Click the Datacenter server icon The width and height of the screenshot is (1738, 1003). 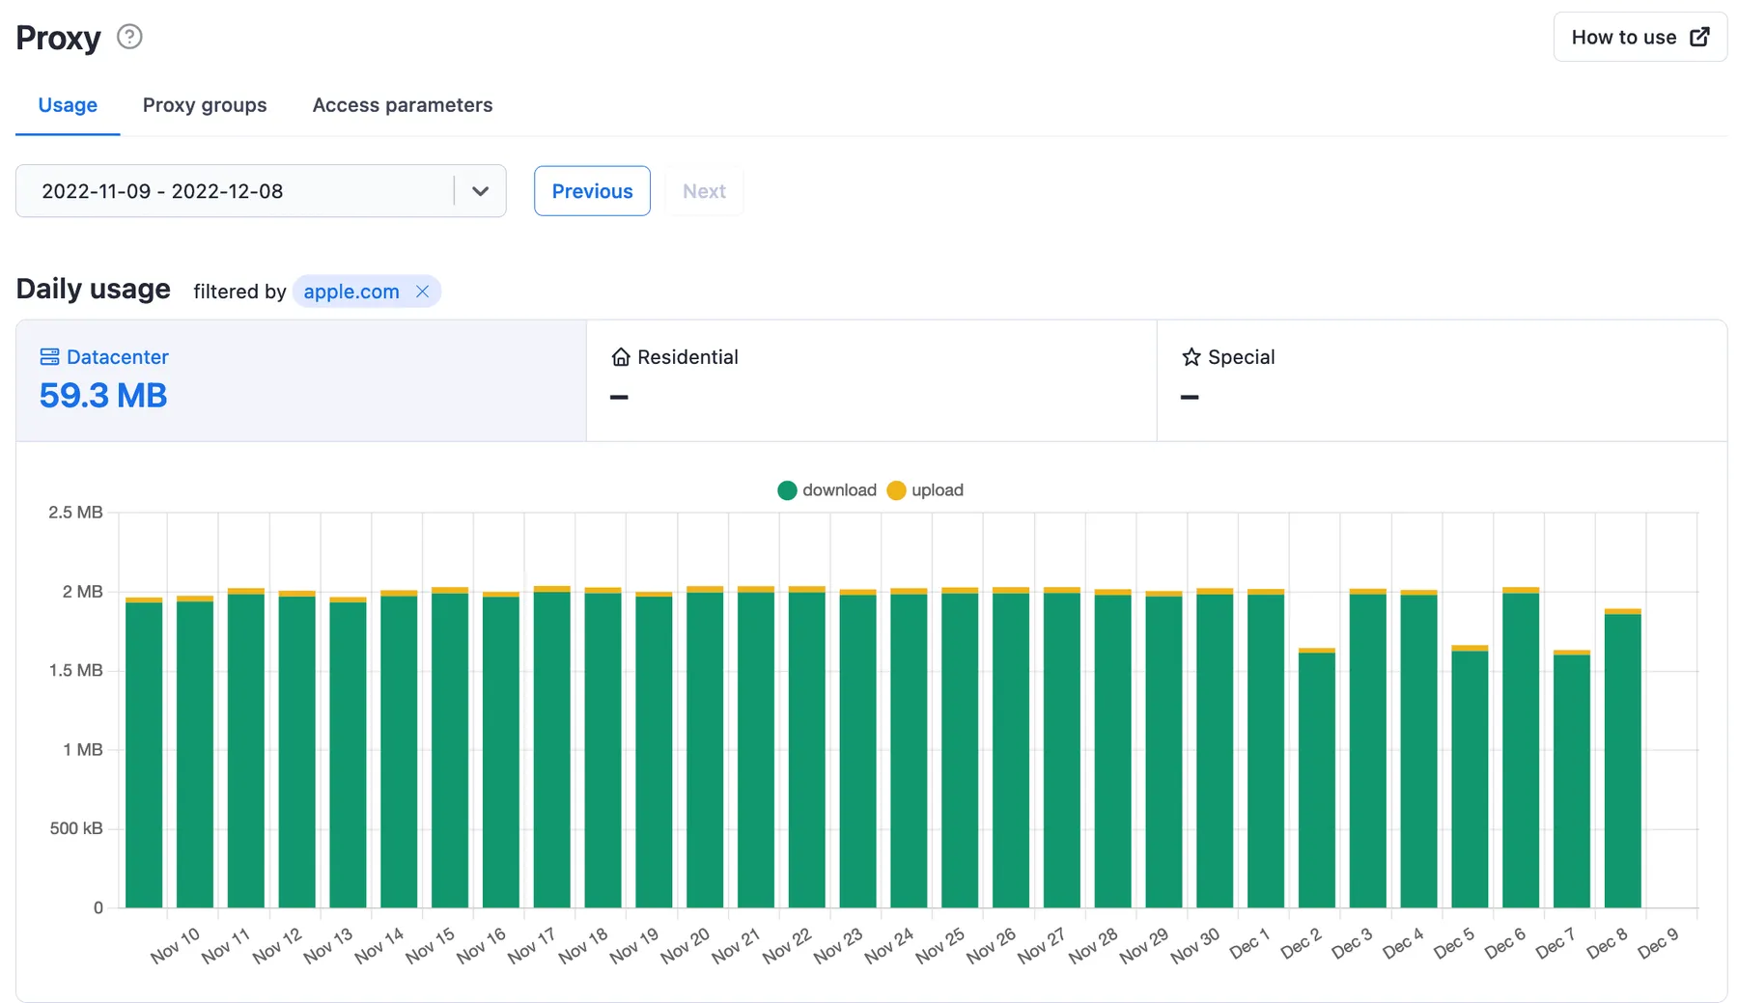(49, 357)
